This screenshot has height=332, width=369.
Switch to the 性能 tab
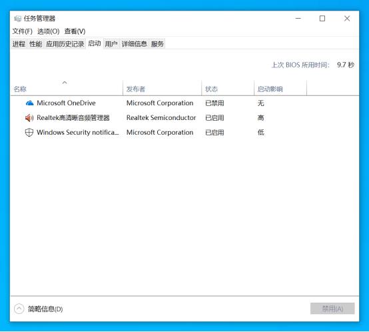pos(36,44)
